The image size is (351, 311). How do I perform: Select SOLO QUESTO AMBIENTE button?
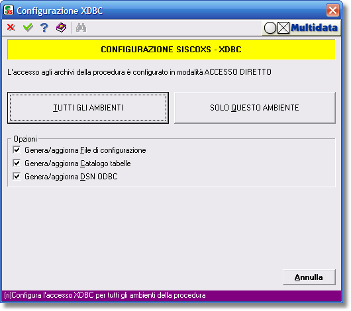(255, 108)
